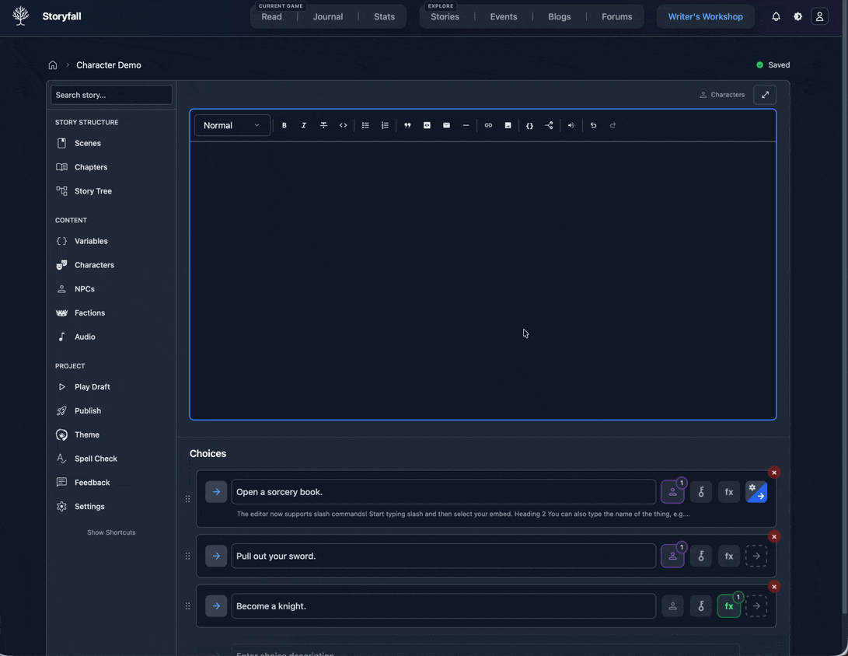Expand editor to fullscreen with arrows icon
Image resolution: width=848 pixels, height=656 pixels.
[765, 95]
